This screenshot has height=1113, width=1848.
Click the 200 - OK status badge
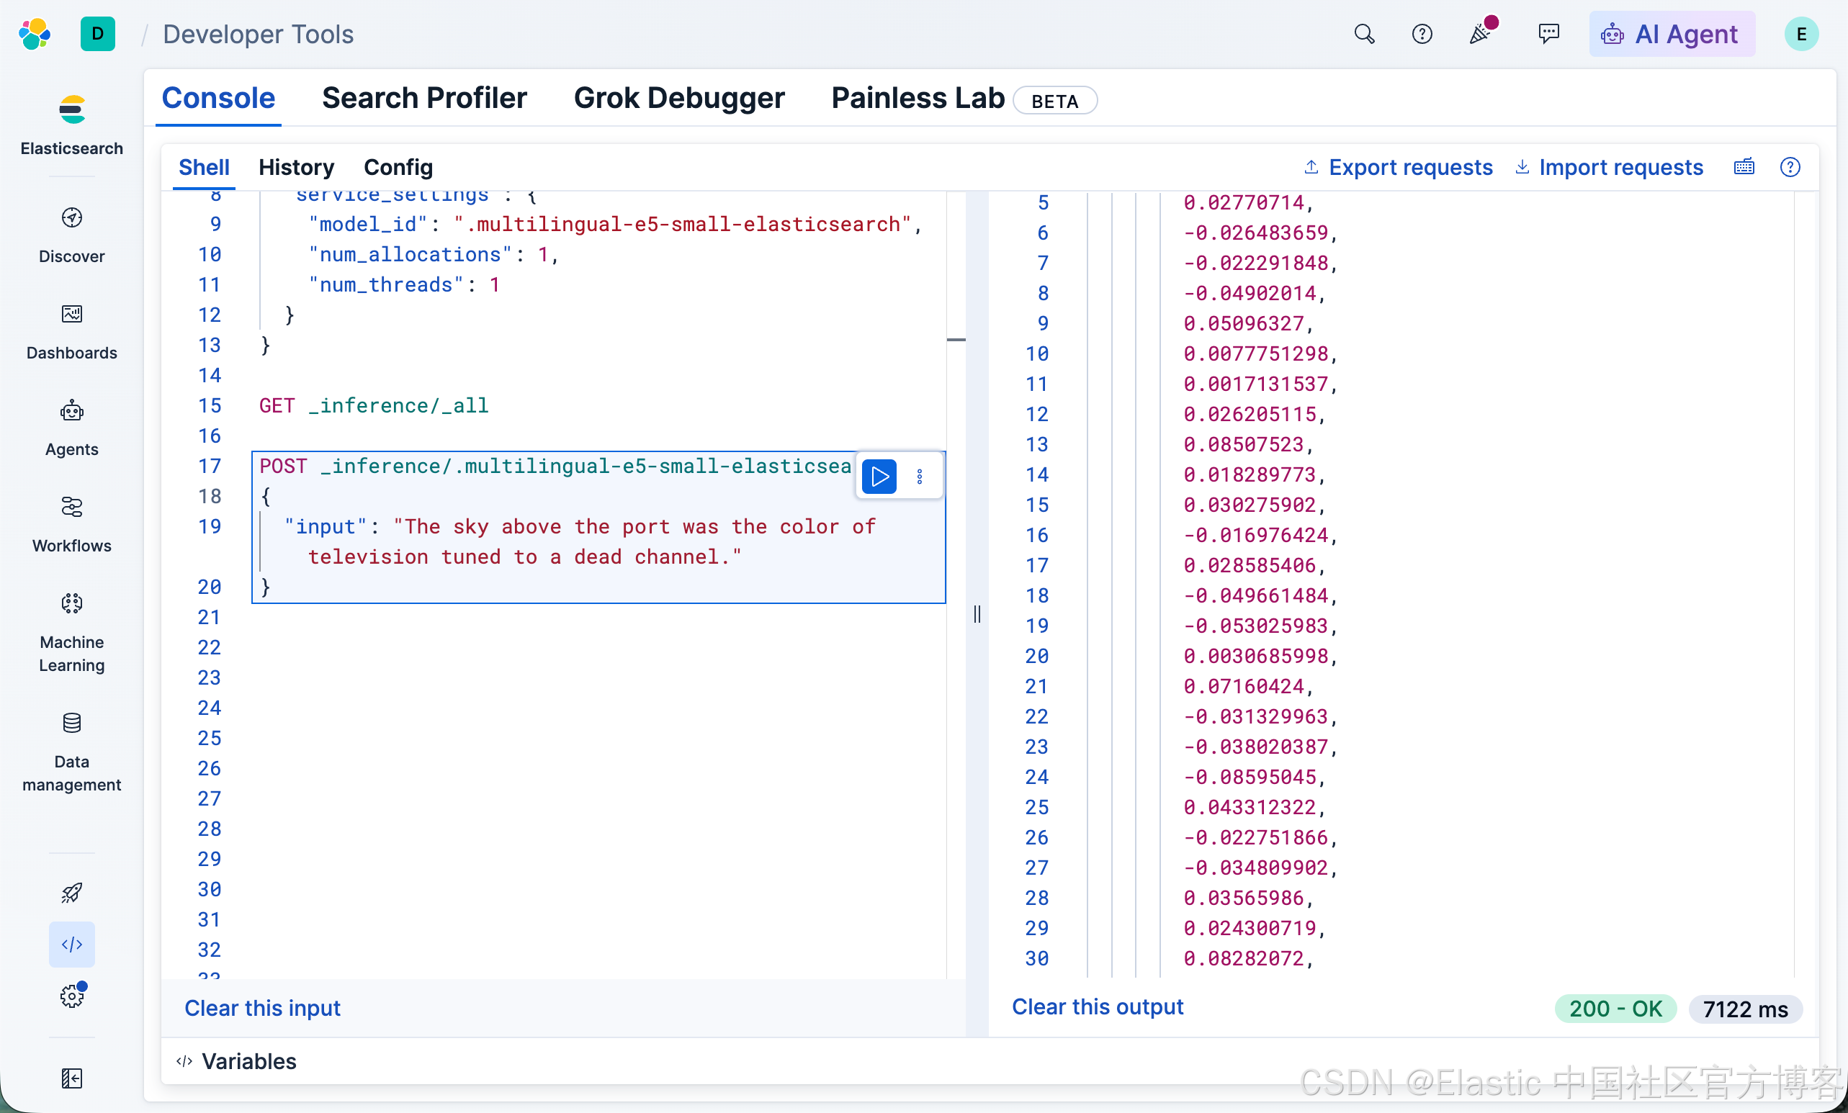[x=1615, y=1009]
